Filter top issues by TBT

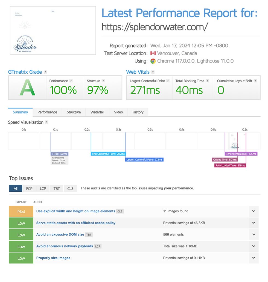[x=57, y=188]
